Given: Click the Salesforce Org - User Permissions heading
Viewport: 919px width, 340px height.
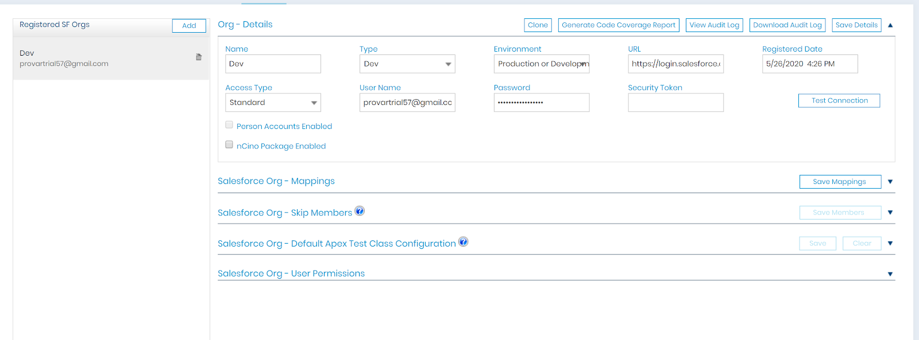Looking at the screenshot, I should pyautogui.click(x=291, y=273).
